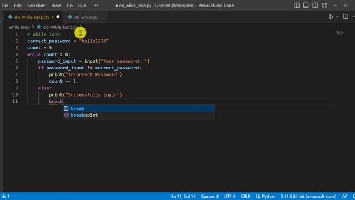This screenshot has width=355, height=200.
Task: Click the Python file icon in breadcrumb
Action: pyautogui.click(x=39, y=27)
